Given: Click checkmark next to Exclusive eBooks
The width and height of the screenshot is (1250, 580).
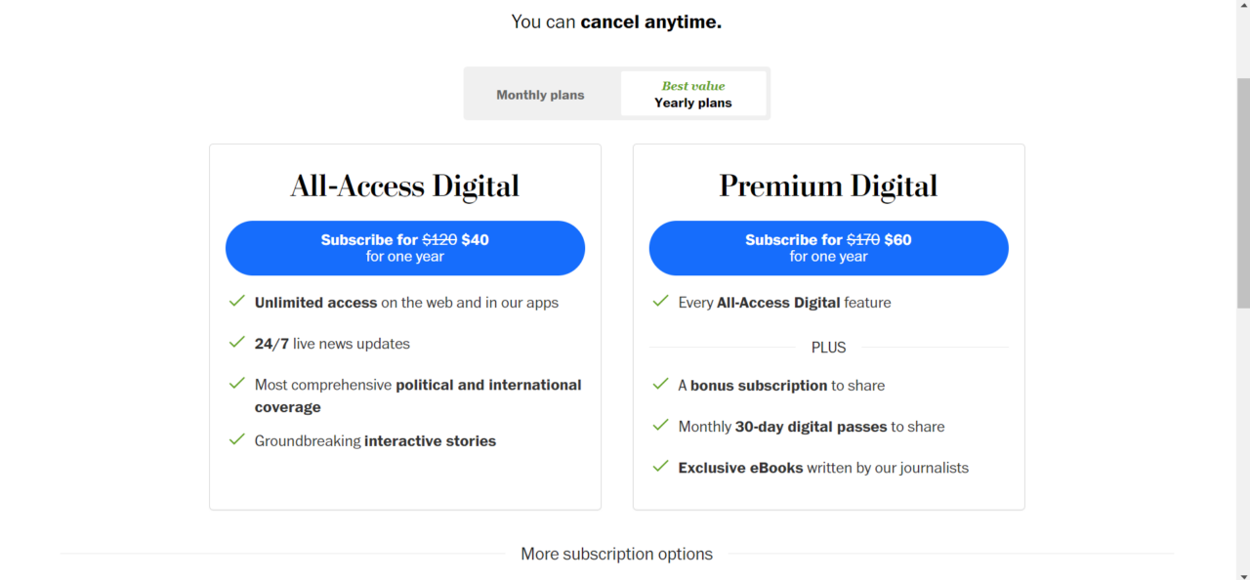Looking at the screenshot, I should 660,467.
